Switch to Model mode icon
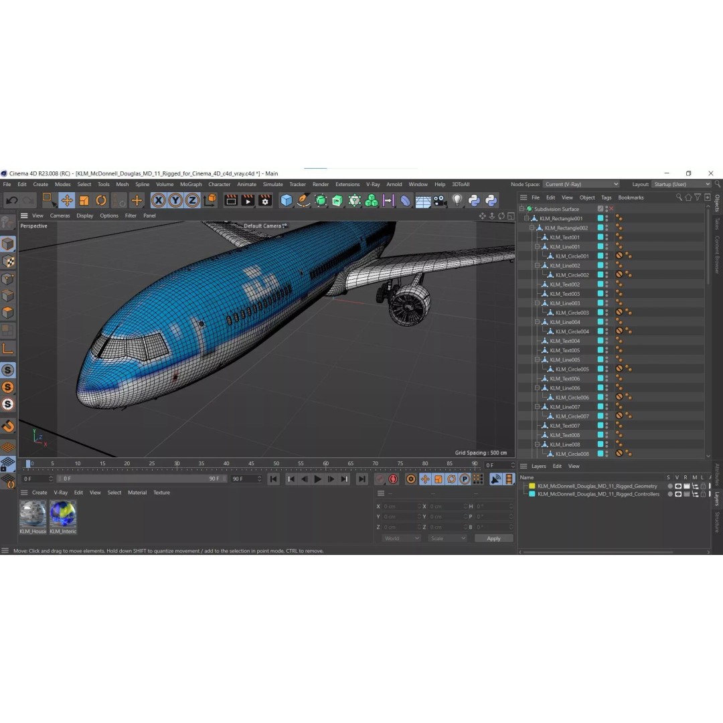Screen dimensions: 723x723 coord(8,244)
